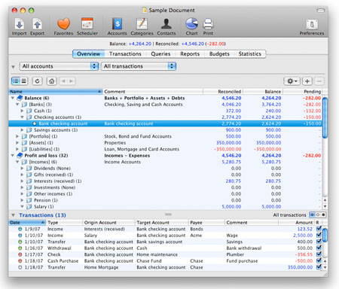Viewport: 339px width, 289px height.
Task: Collapse the [Banks] (3) group
Action: pyautogui.click(x=17, y=105)
